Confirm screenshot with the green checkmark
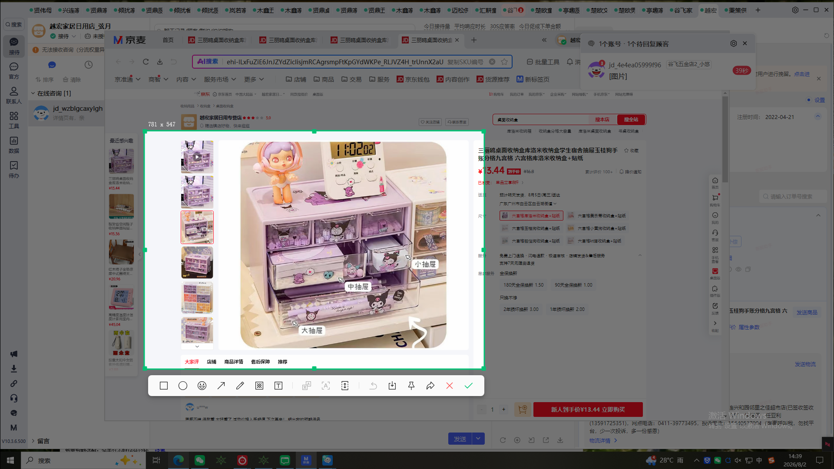 click(469, 386)
